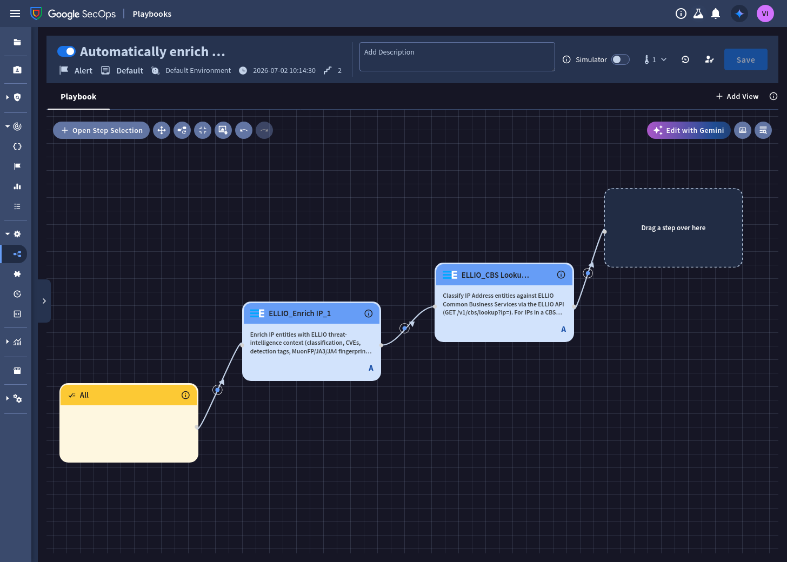Click the export playbook image button
787x562 pixels.
(223, 130)
